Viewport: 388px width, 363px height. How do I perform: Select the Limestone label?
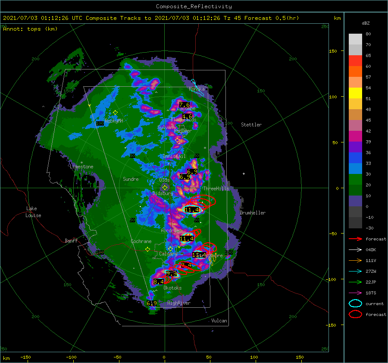tap(81, 167)
